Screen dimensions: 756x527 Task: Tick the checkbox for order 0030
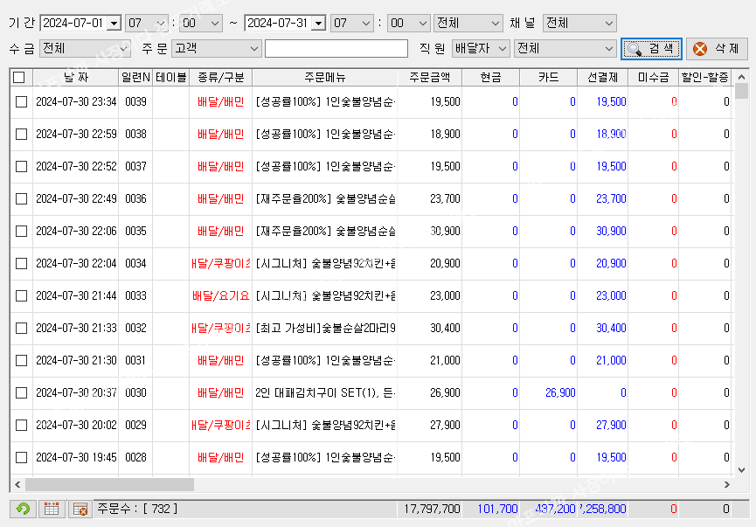coord(21,393)
